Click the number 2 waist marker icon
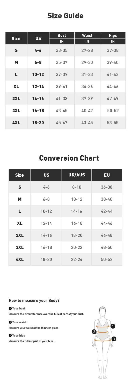This screenshot has width=131, height=387. 94,332
